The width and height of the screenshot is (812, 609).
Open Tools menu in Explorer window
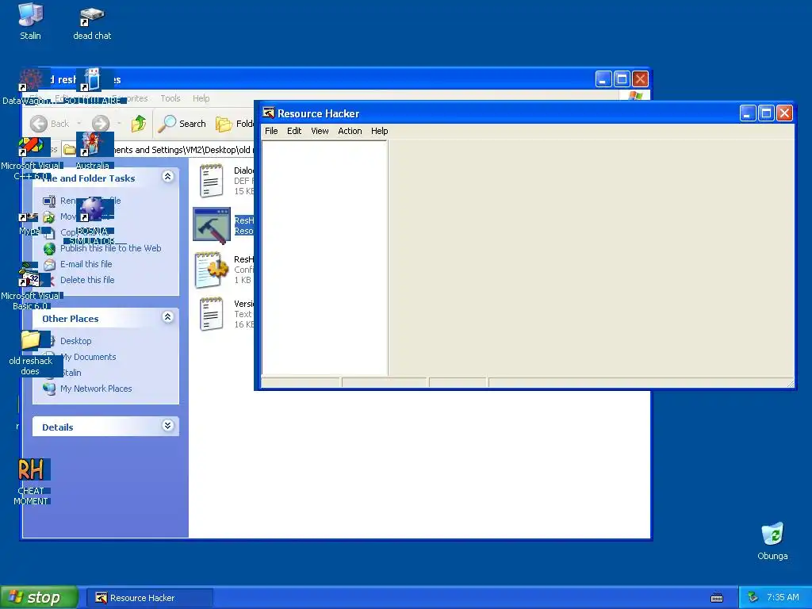[x=170, y=98]
